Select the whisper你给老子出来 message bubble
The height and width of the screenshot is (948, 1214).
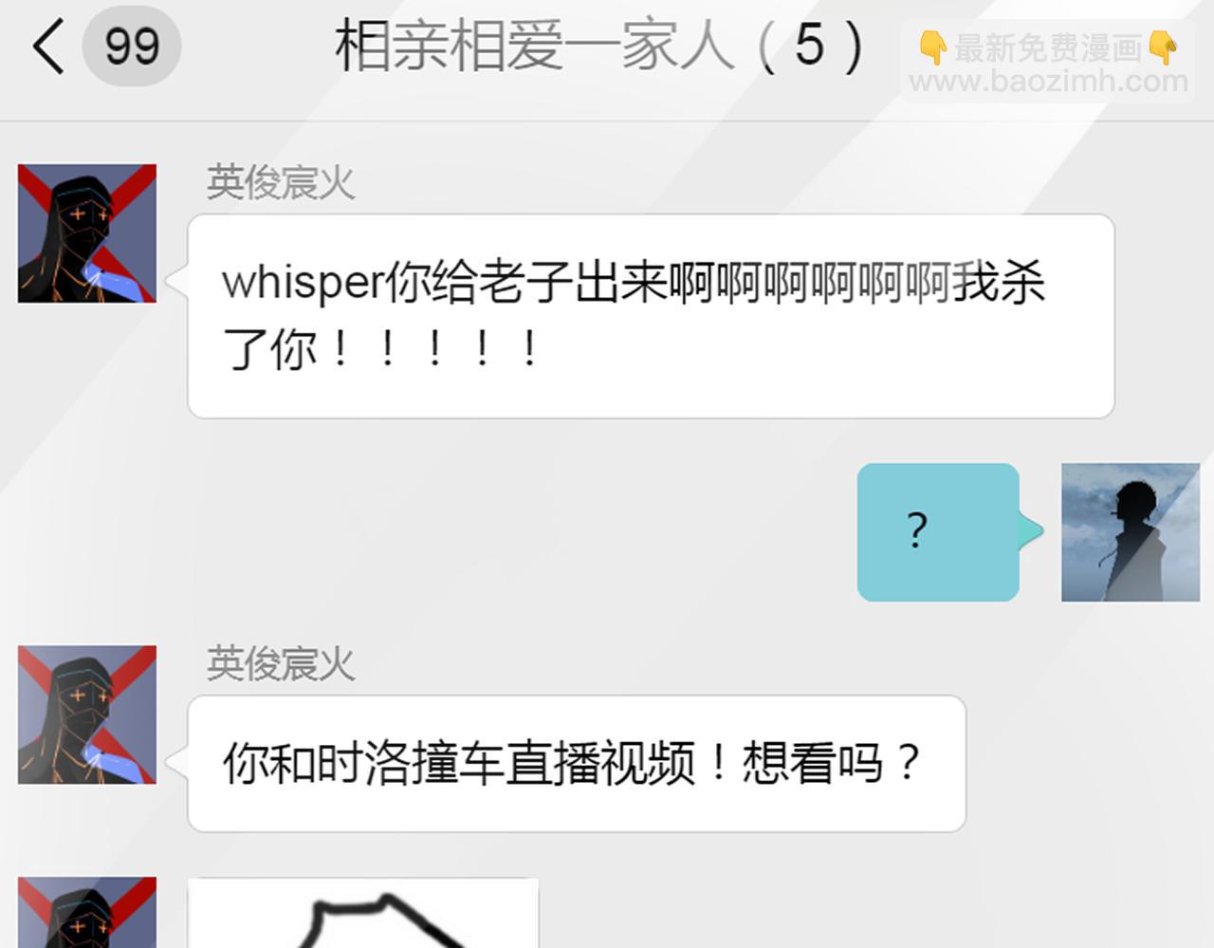click(x=651, y=316)
